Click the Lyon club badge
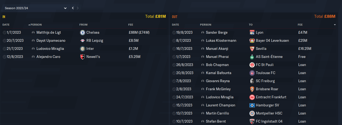This screenshot has width=342, height=125. pyautogui.click(x=252, y=33)
